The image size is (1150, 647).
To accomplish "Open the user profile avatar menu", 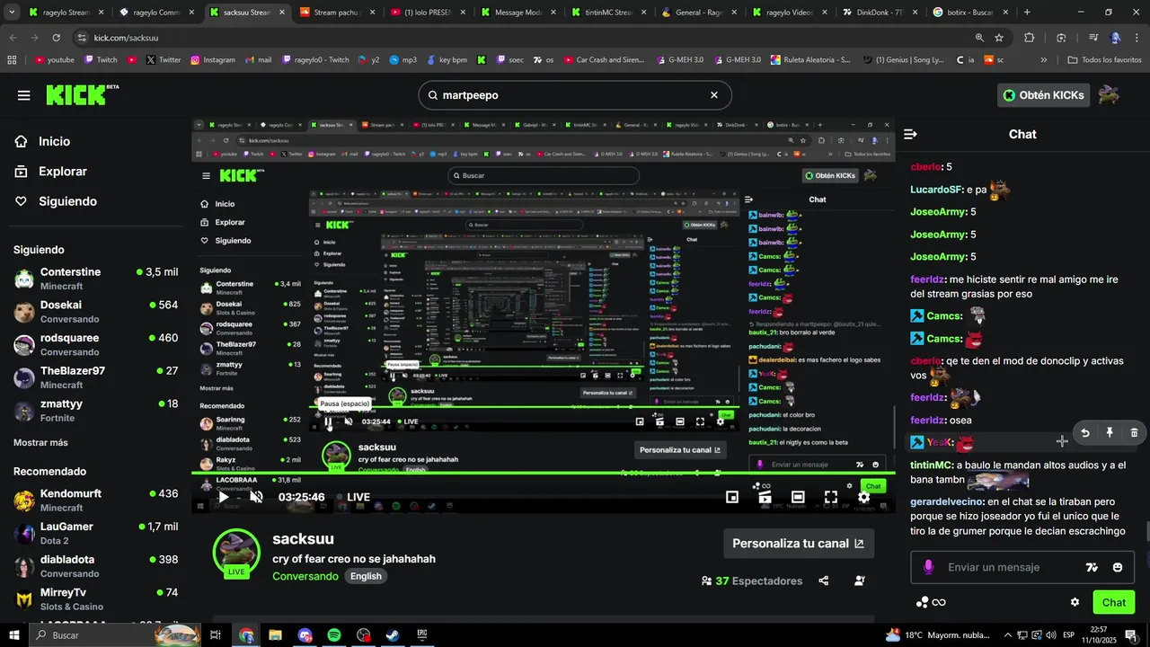I will [x=1109, y=95].
